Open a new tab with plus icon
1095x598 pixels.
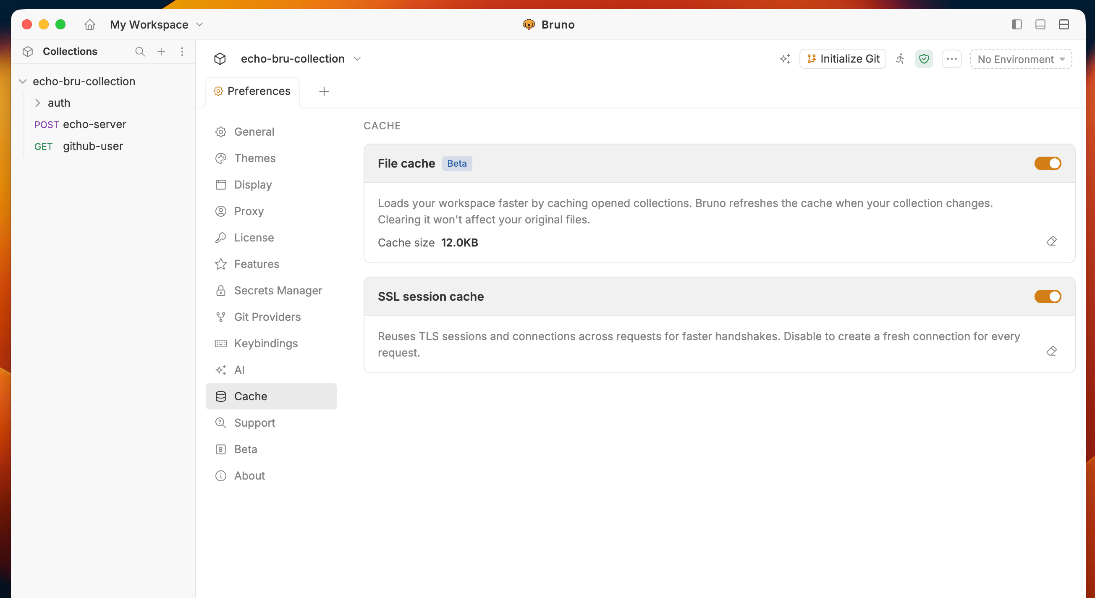(x=324, y=92)
